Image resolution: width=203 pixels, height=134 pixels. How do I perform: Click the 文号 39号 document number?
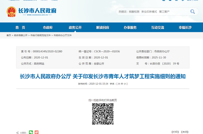158,64
